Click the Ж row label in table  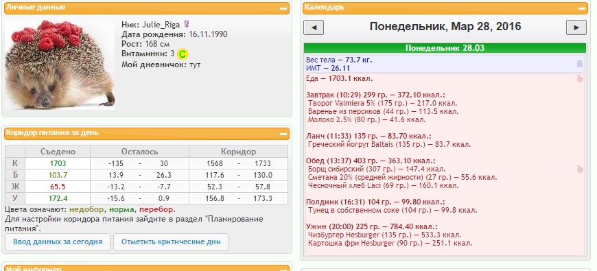(x=15, y=187)
